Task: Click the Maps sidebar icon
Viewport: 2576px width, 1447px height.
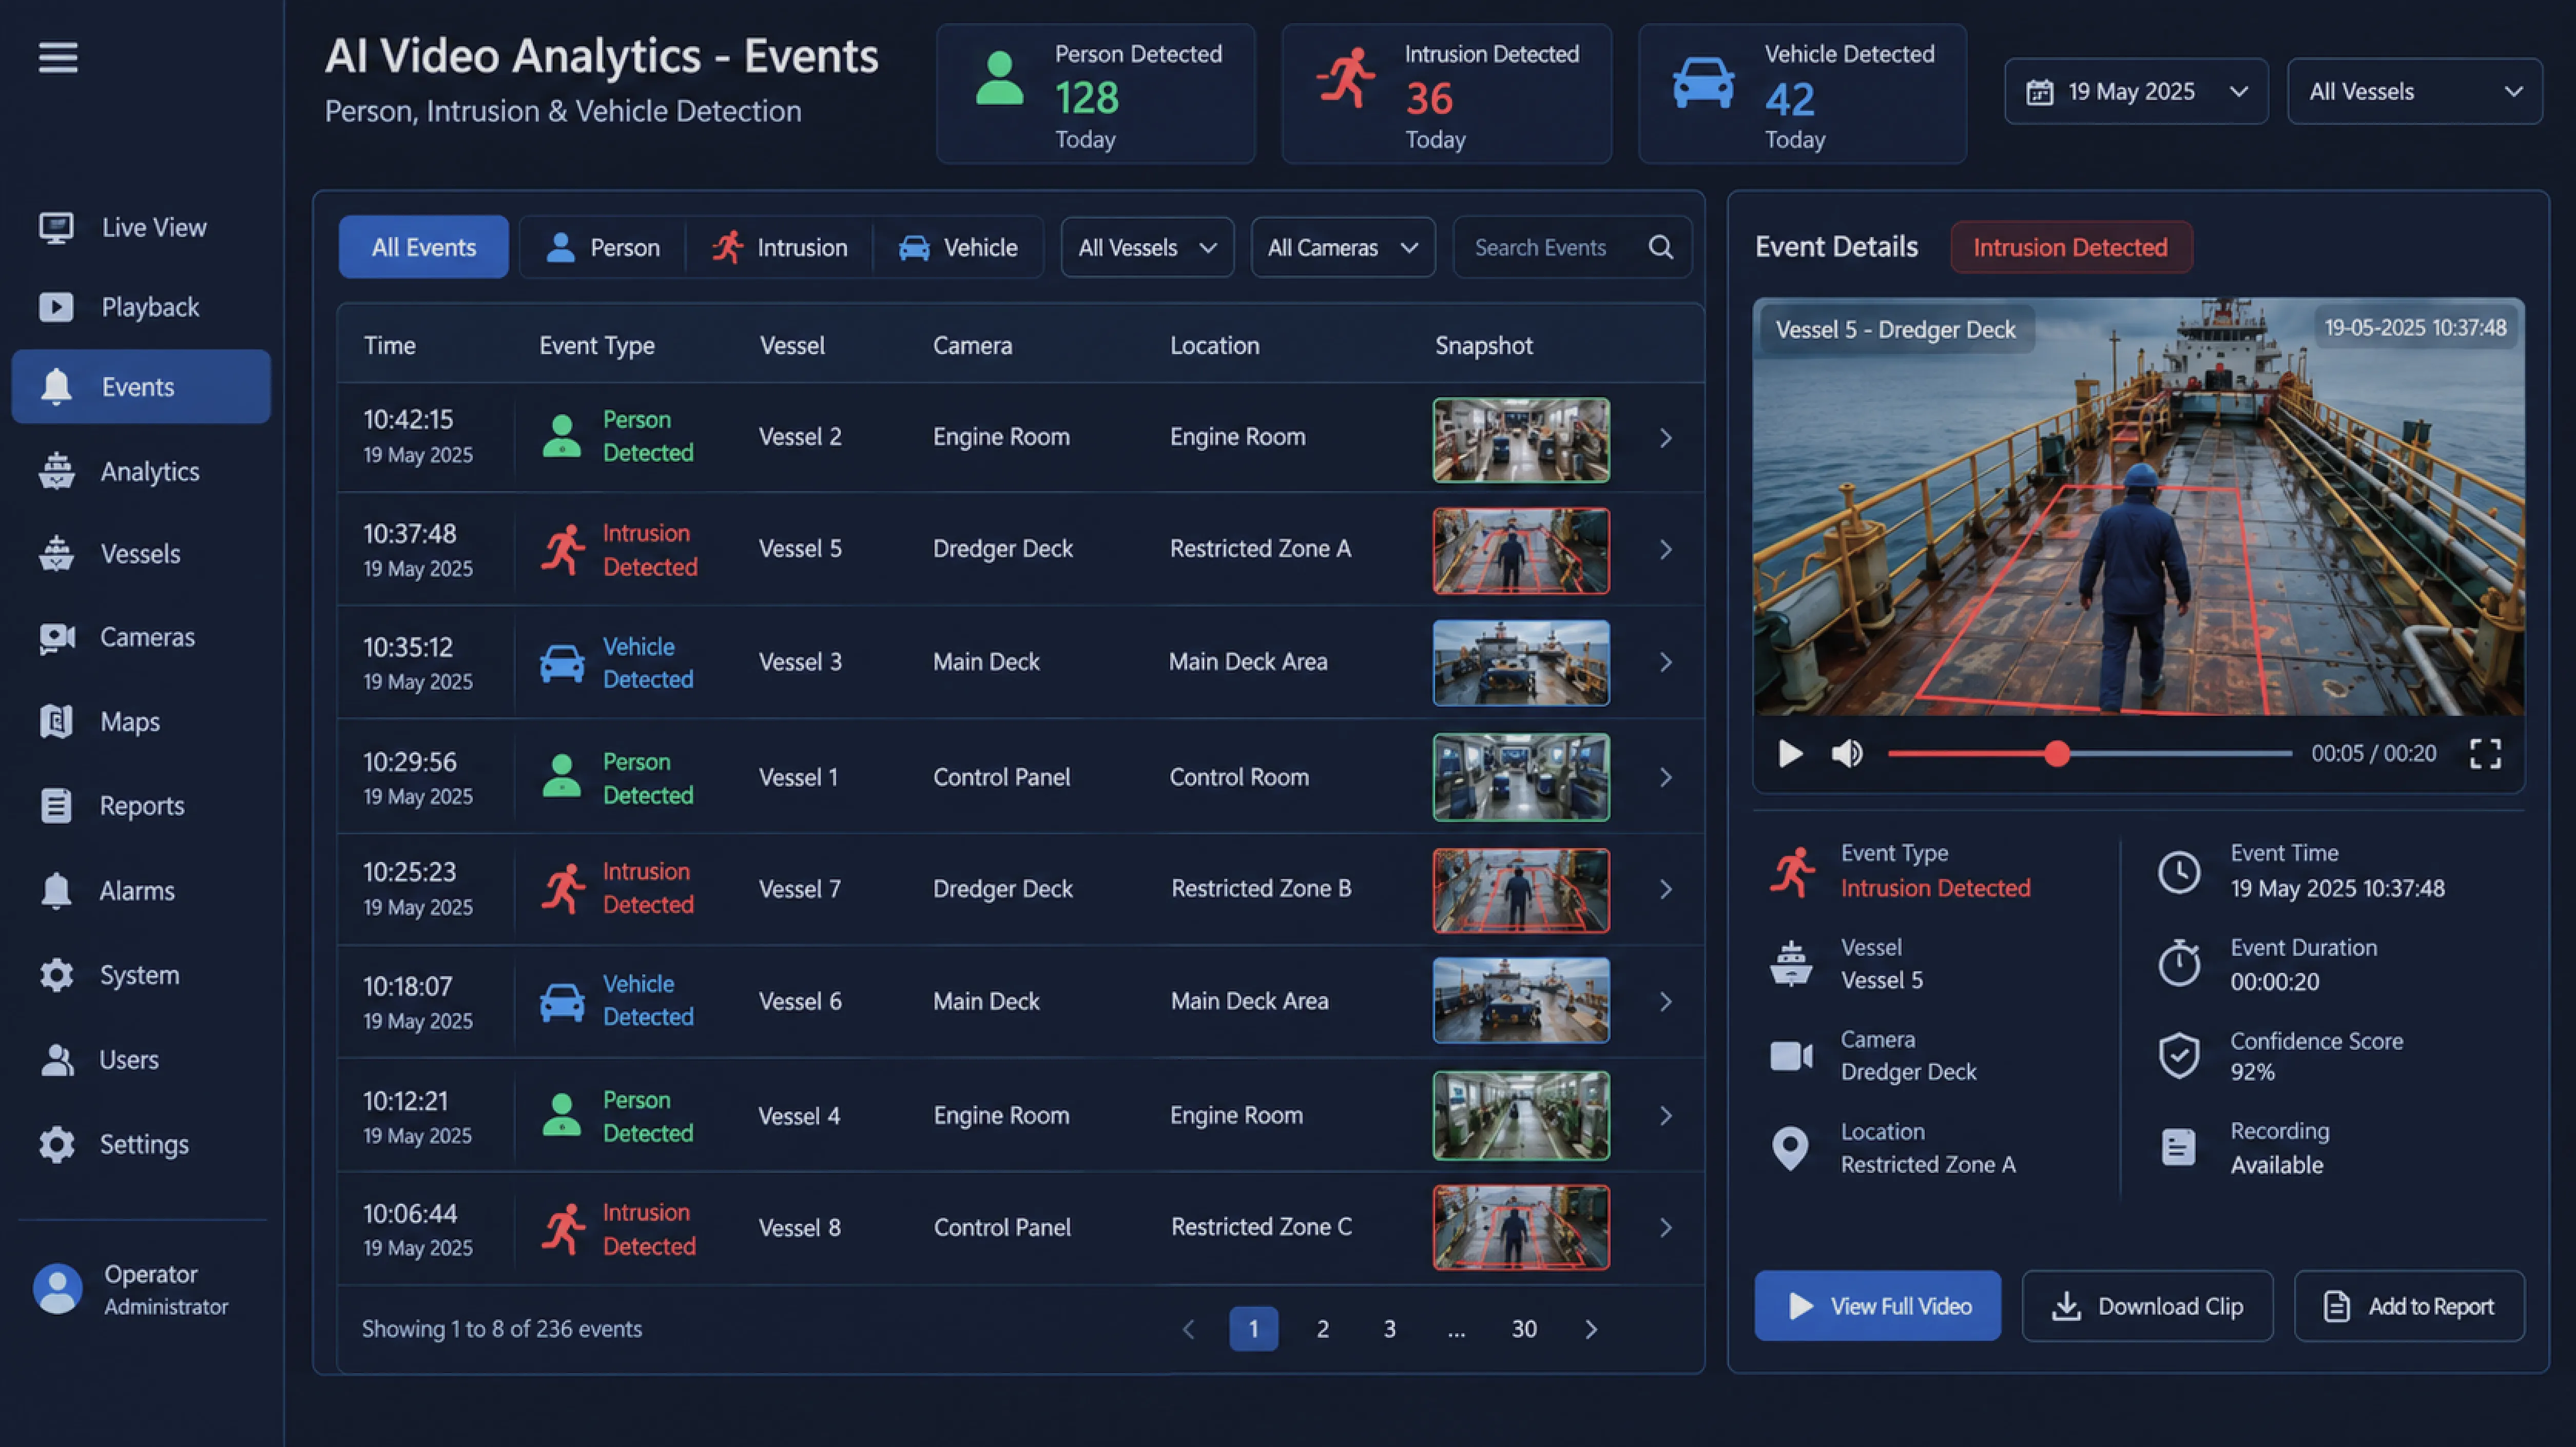Action: pos(56,721)
